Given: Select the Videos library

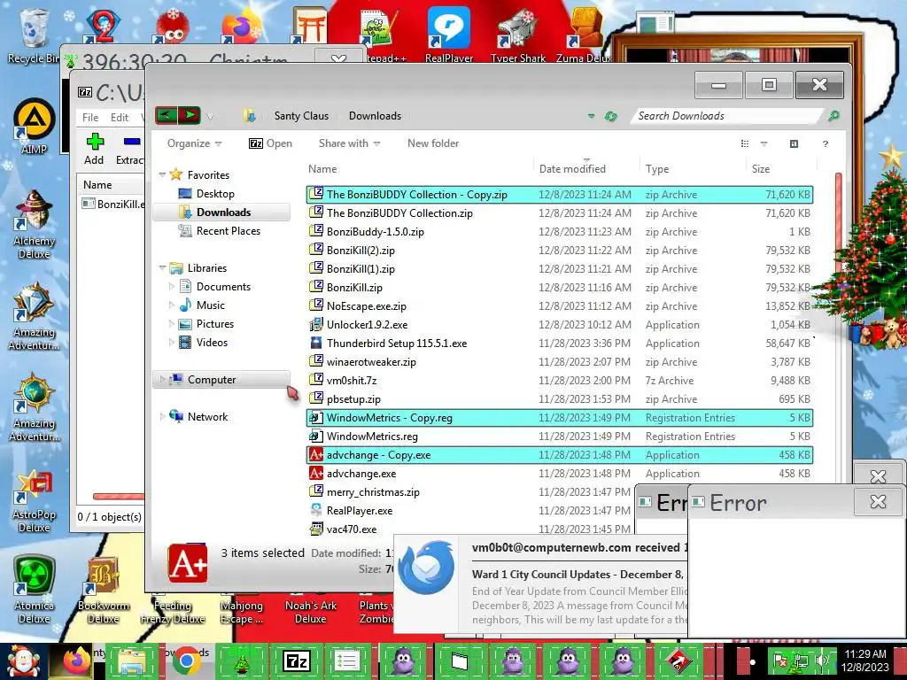Looking at the screenshot, I should [212, 343].
